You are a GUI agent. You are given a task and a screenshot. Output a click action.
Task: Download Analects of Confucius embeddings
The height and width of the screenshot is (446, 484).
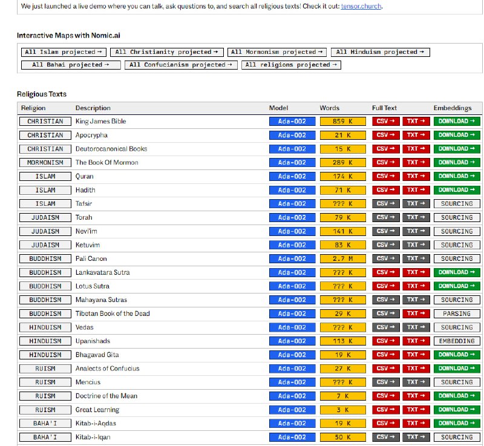point(457,369)
